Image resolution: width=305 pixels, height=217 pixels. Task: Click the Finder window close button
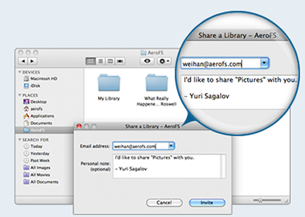coord(21,53)
